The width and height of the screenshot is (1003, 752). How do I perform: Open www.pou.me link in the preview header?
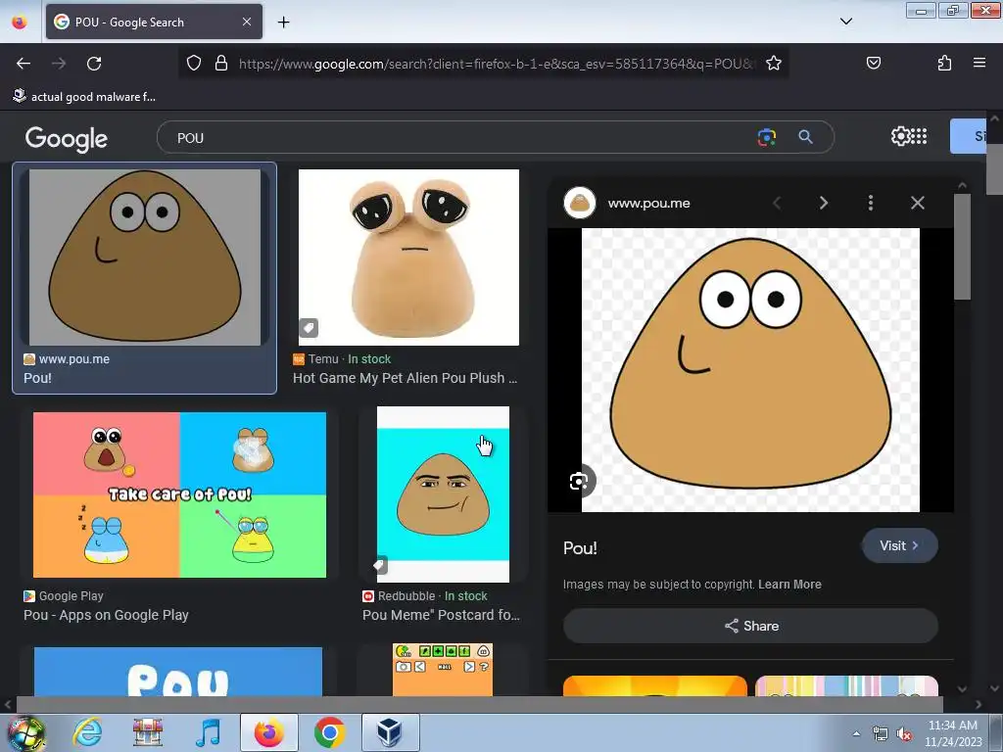(648, 204)
